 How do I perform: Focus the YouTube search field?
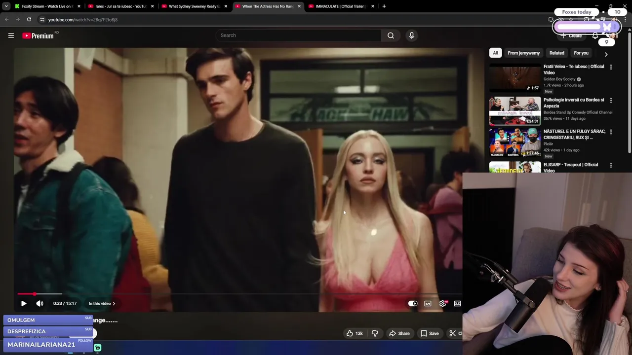[x=298, y=35]
